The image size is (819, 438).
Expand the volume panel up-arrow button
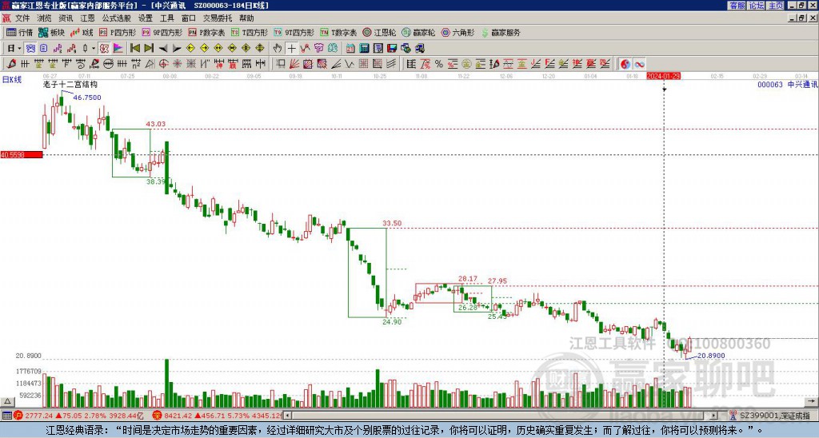(x=6, y=401)
